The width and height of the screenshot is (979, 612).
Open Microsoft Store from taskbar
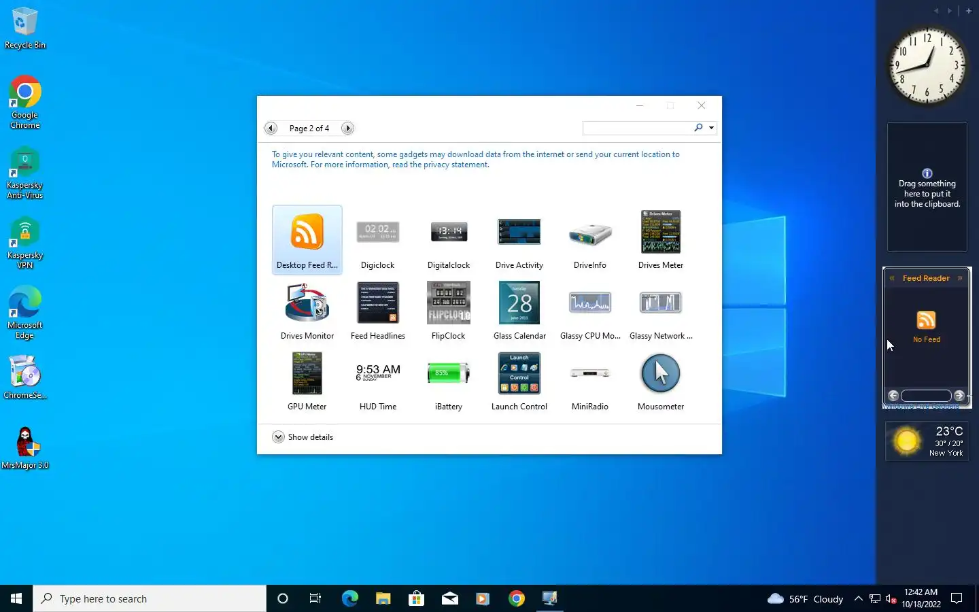tap(416, 598)
